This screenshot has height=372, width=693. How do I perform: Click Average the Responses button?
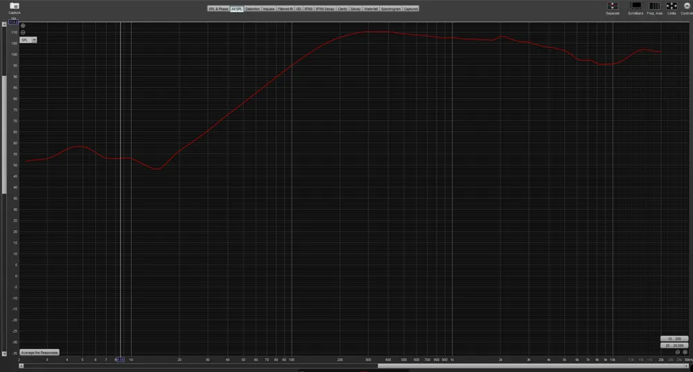point(40,352)
